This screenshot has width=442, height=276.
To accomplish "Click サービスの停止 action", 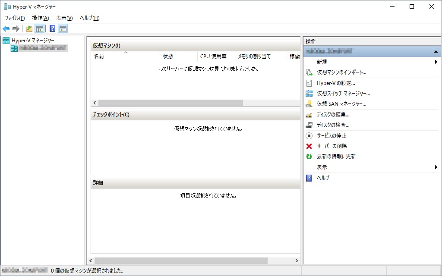I will pos(331,136).
